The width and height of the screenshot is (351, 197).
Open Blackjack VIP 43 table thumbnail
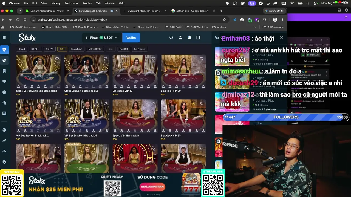point(135,71)
